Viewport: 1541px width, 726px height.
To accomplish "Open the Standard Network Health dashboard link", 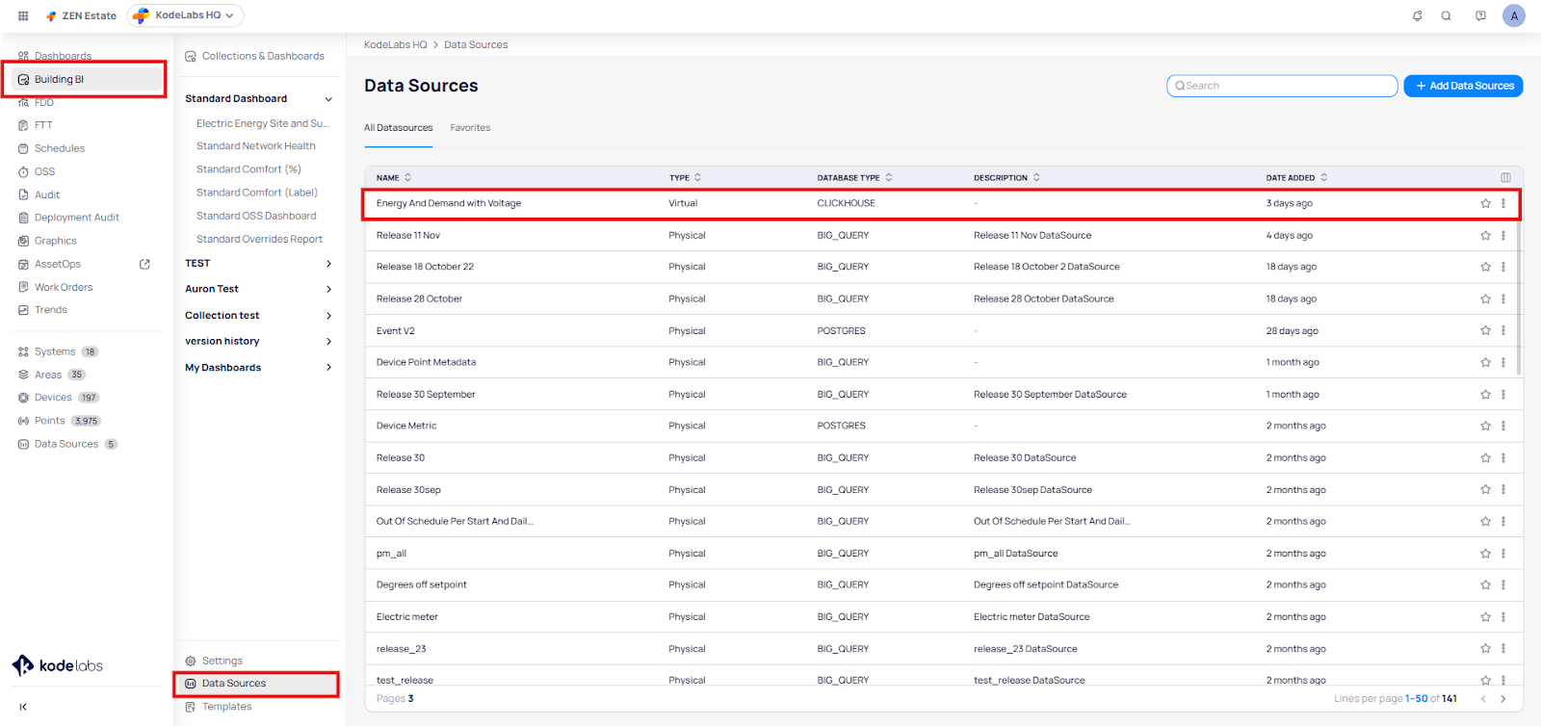I will pos(255,146).
